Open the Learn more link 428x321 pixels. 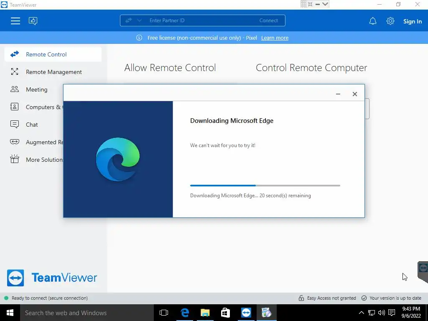[x=275, y=38]
